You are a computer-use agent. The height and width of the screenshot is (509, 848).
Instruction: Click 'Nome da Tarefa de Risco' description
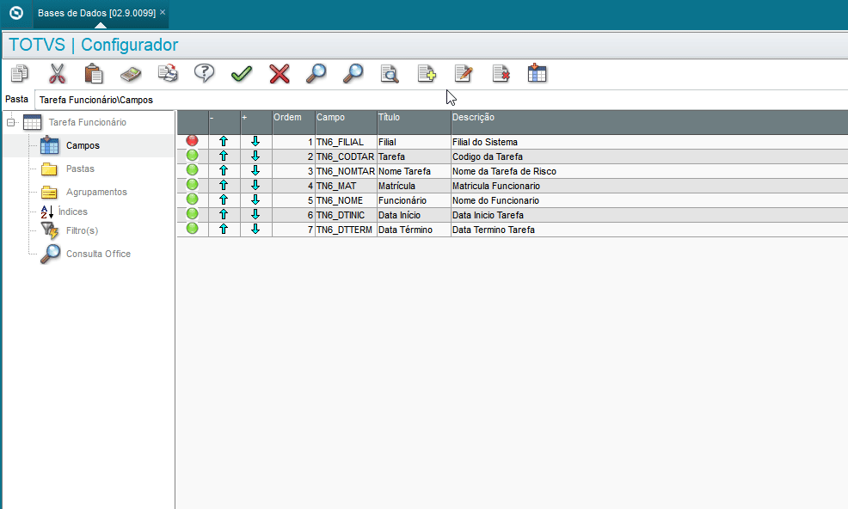[x=504, y=171]
